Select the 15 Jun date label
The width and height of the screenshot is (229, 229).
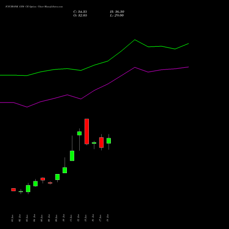click(86, 218)
